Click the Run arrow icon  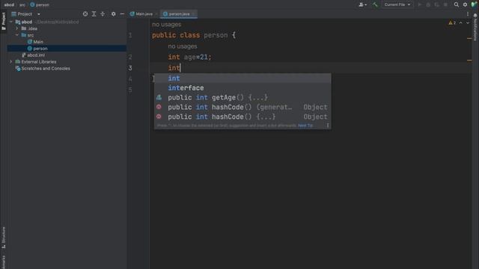tap(419, 4)
